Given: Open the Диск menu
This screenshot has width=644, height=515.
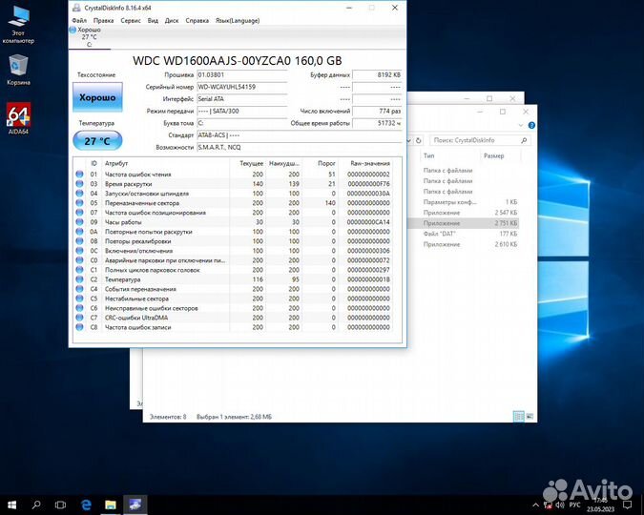Looking at the screenshot, I should (172, 21).
